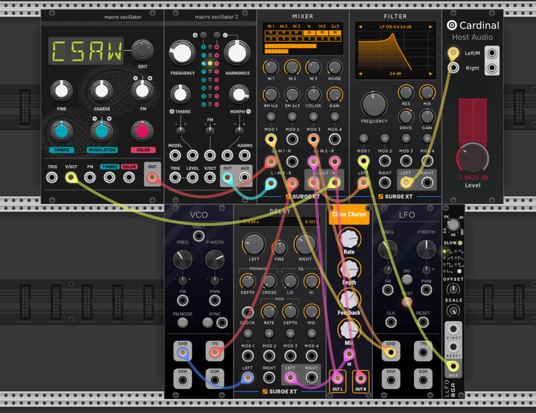
Task: Click the right arrow on the filter type selector
Action: [430, 27]
